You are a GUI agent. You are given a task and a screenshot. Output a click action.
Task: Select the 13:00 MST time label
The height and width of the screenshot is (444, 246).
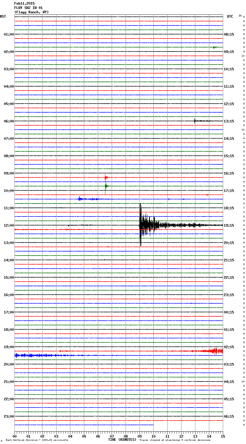point(9,243)
